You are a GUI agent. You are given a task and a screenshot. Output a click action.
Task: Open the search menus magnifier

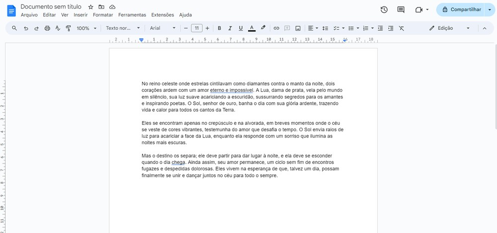[x=14, y=28]
